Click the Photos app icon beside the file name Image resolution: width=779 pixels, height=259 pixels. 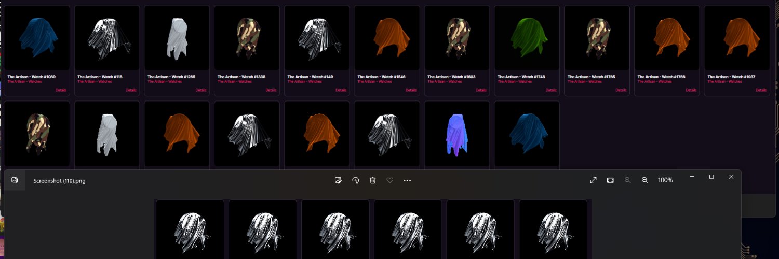pyautogui.click(x=15, y=180)
